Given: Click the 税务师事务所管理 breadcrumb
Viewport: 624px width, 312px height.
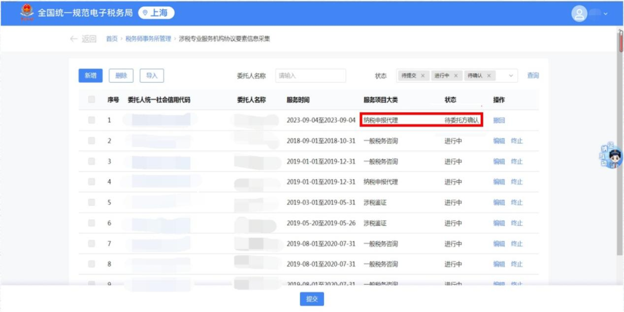Looking at the screenshot, I should 148,39.
